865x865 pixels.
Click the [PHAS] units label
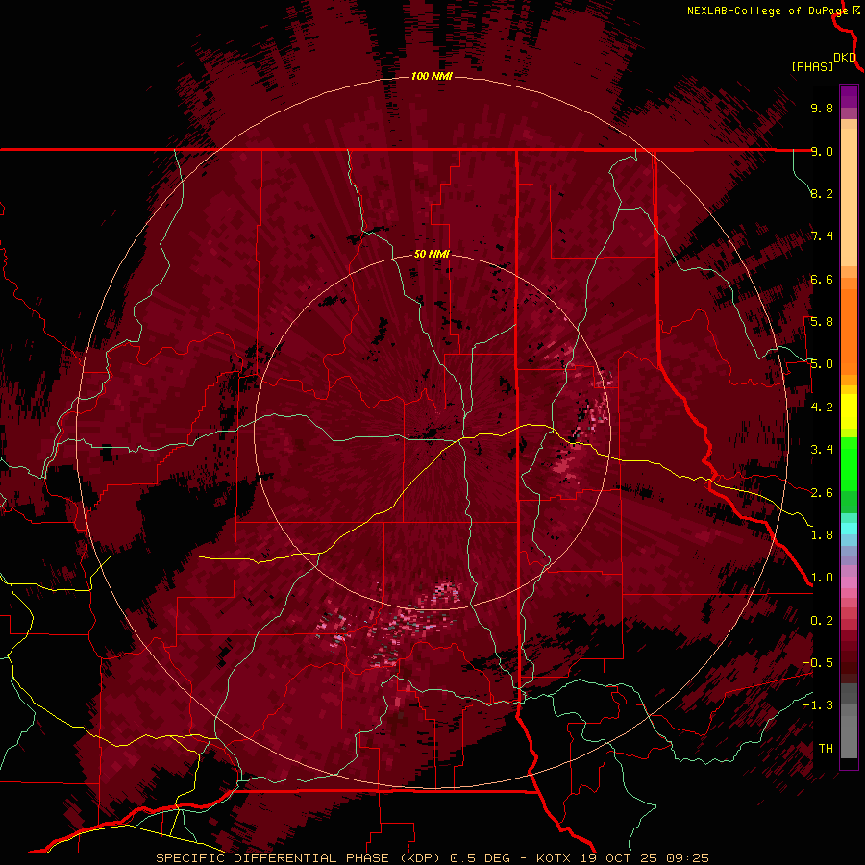coord(812,67)
